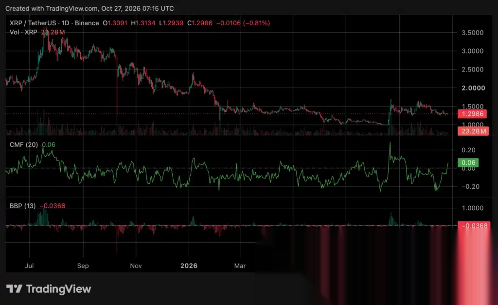Click the red 23.28 M volume tag
The image size is (498, 305).
pyautogui.click(x=473, y=131)
